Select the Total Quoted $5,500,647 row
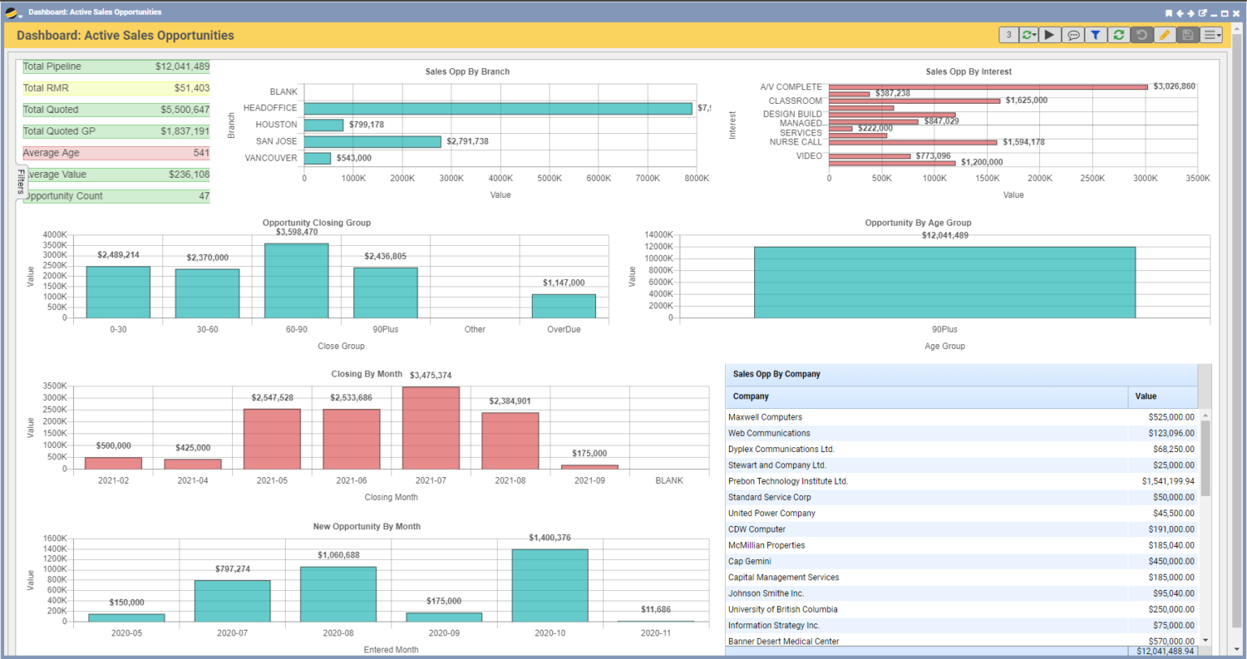1247x659 pixels. point(116,110)
